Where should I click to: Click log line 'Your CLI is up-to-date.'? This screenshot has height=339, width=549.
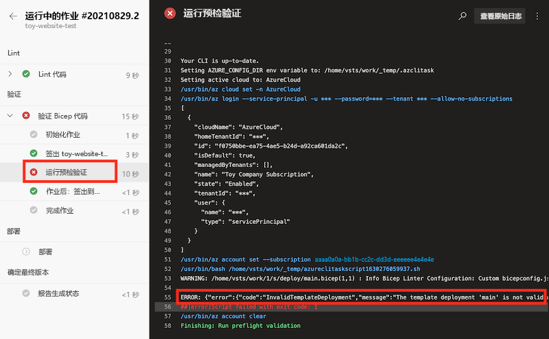[x=220, y=61]
